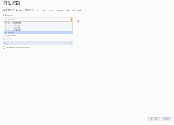Click the ASP.NET Core Web application title
174x125 pixels.
[x=19, y=10]
